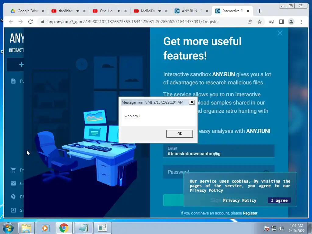The image size is (312, 234).
Task: Open the Windows Start menu
Action: (x=8, y=228)
